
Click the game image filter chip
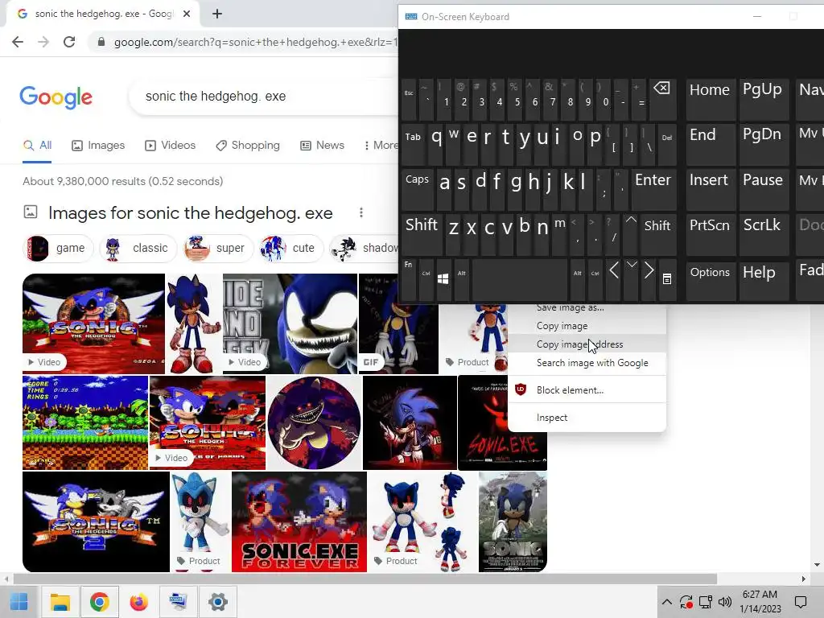coord(59,248)
